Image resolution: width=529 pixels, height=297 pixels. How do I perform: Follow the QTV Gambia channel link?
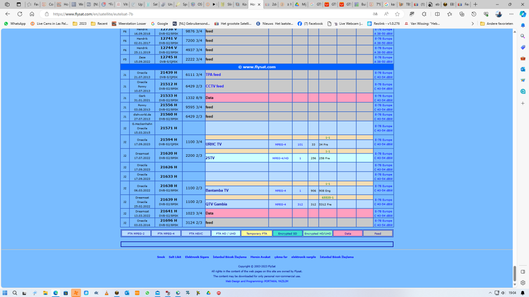(x=216, y=204)
